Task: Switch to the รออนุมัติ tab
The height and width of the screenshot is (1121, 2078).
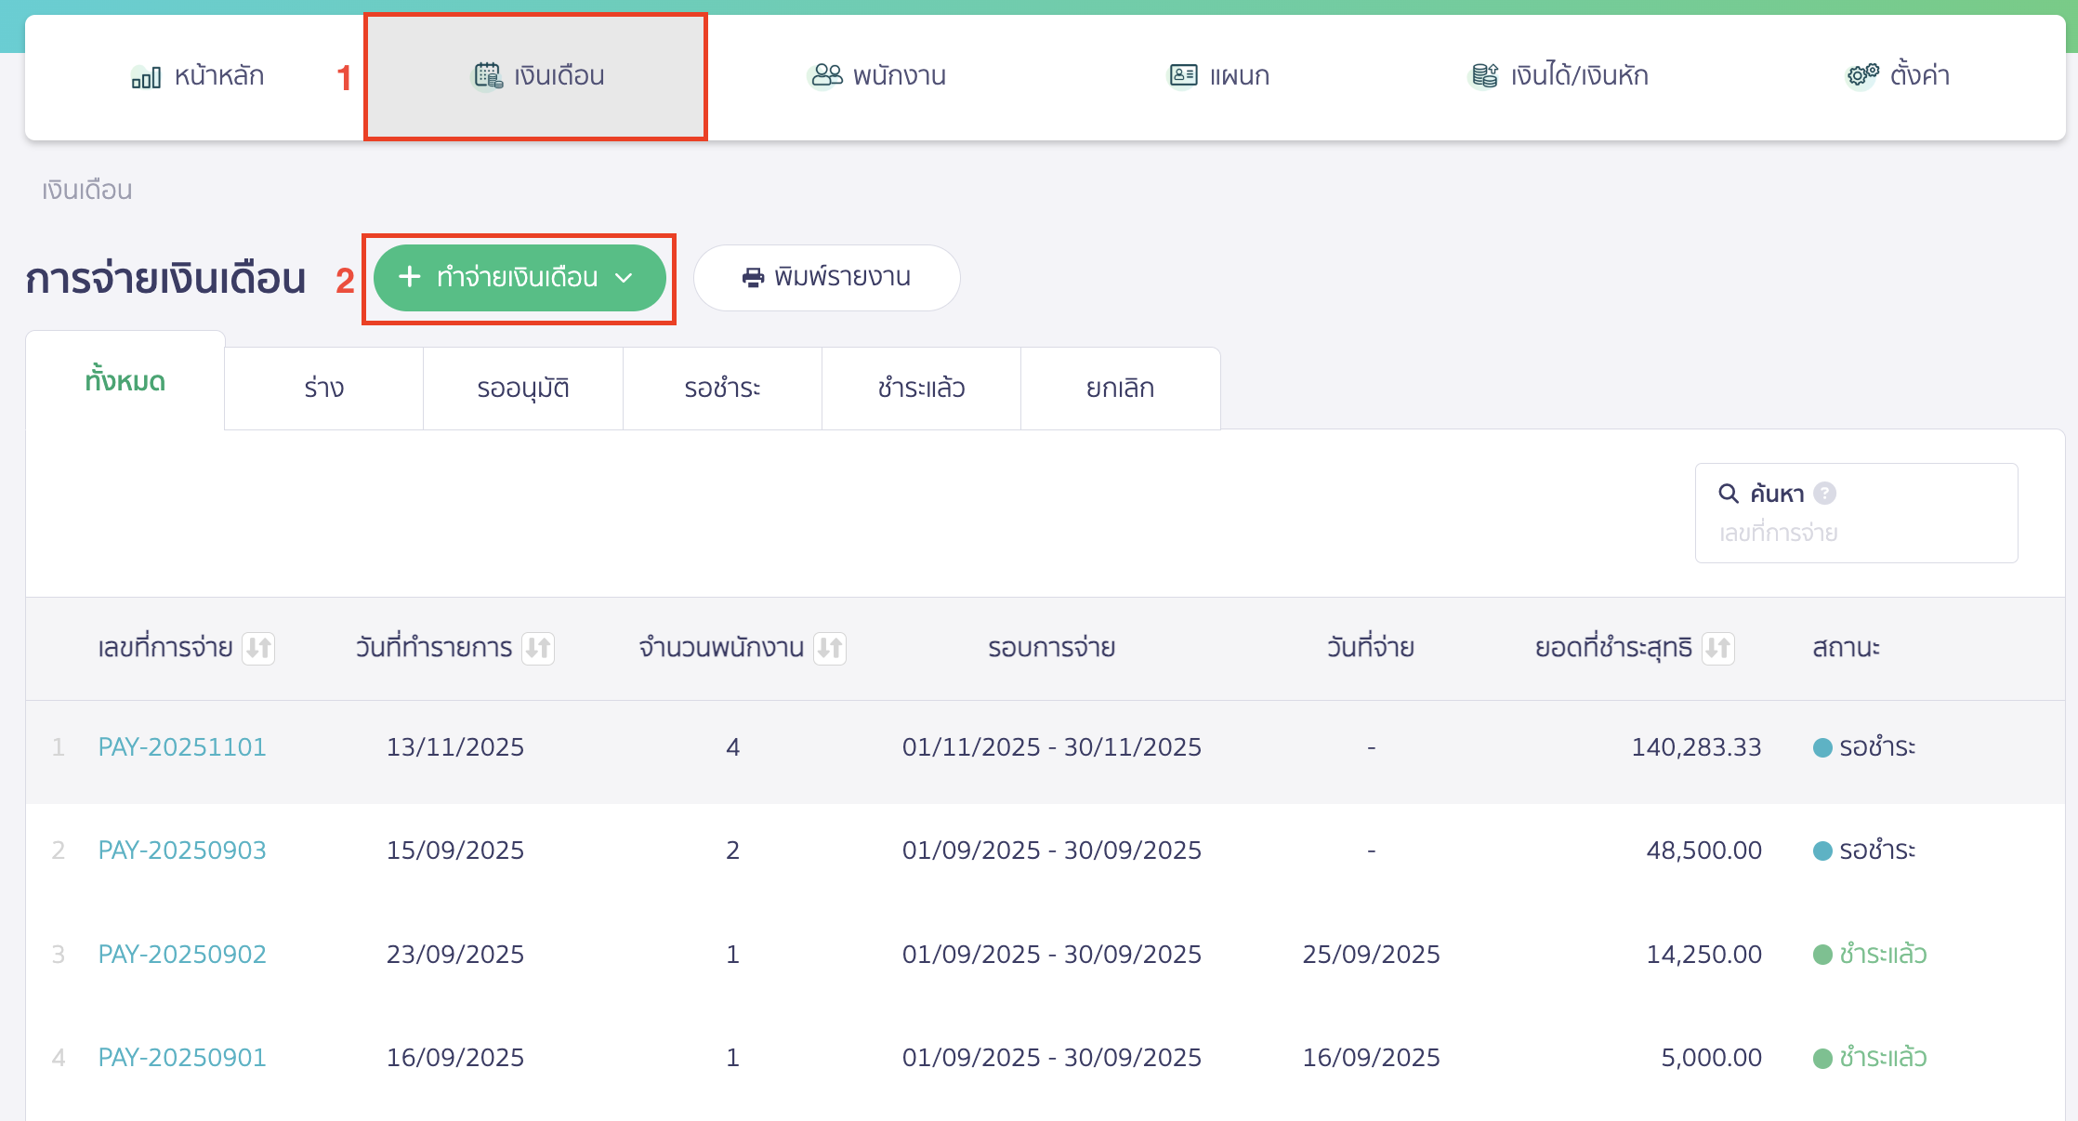Action: pos(522,389)
